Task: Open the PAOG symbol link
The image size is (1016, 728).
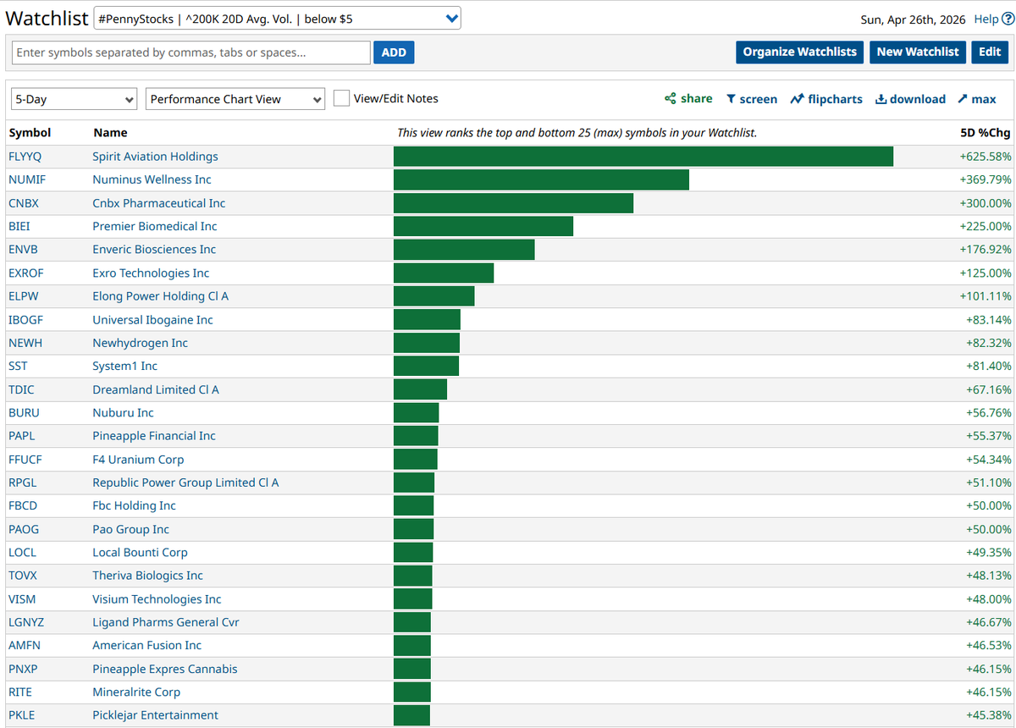Action: [24, 529]
